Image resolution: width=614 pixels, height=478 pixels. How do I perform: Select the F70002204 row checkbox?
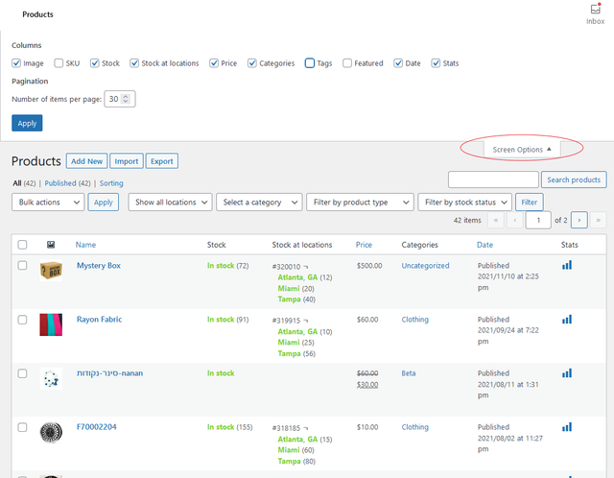pos(22,427)
